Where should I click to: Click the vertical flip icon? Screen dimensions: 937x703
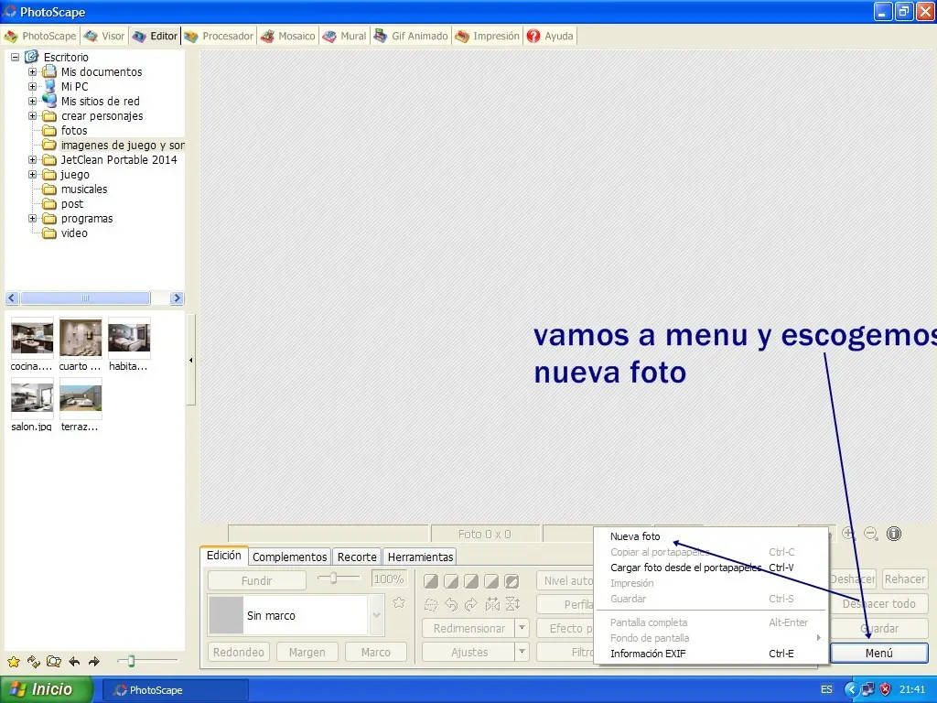[x=512, y=604]
